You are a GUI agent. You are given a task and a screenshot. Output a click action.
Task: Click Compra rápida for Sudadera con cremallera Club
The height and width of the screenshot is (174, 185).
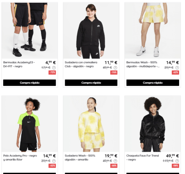(91, 83)
